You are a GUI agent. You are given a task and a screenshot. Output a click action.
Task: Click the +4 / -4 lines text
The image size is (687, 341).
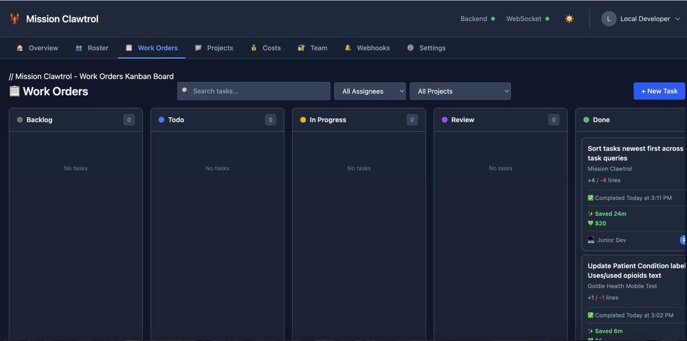(x=604, y=181)
